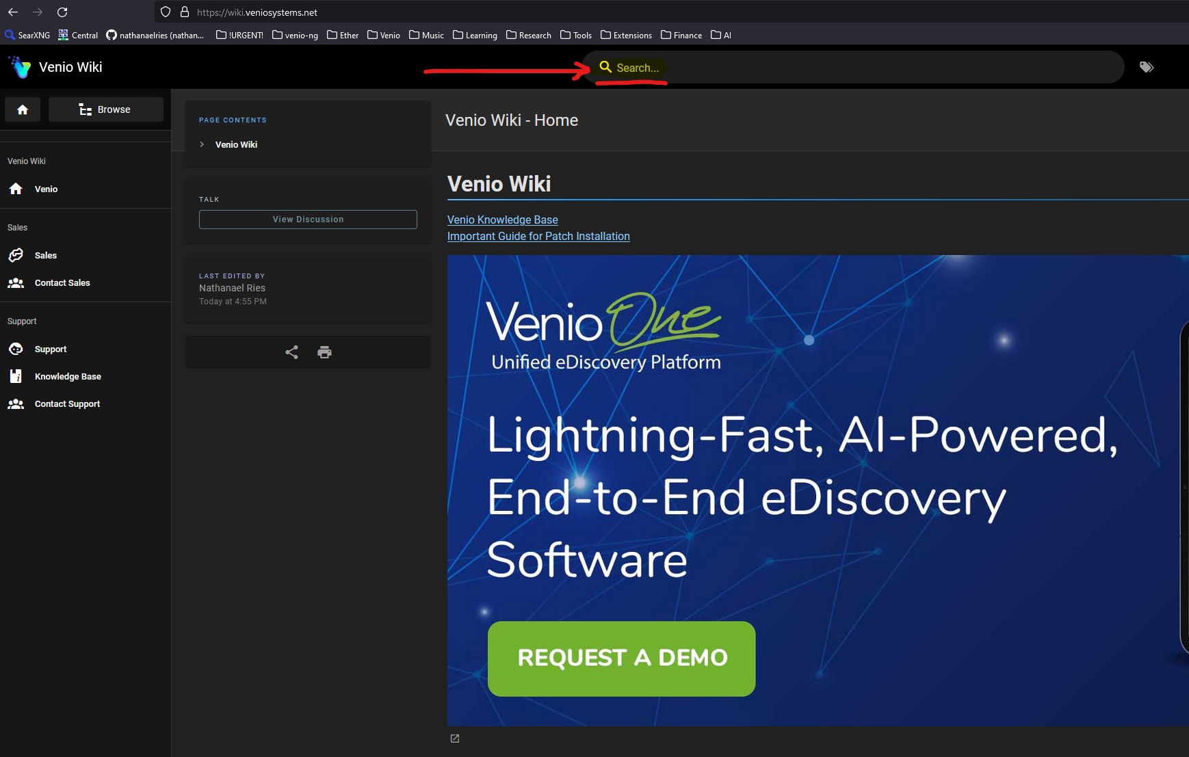Open the !URGENT! bookmark folder
The image size is (1189, 757).
click(x=239, y=35)
